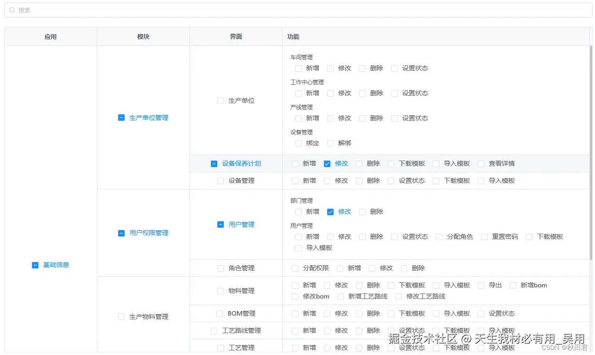The height and width of the screenshot is (355, 595).
Task: Enable 绑定 under 设备管理
Action: click(x=298, y=143)
